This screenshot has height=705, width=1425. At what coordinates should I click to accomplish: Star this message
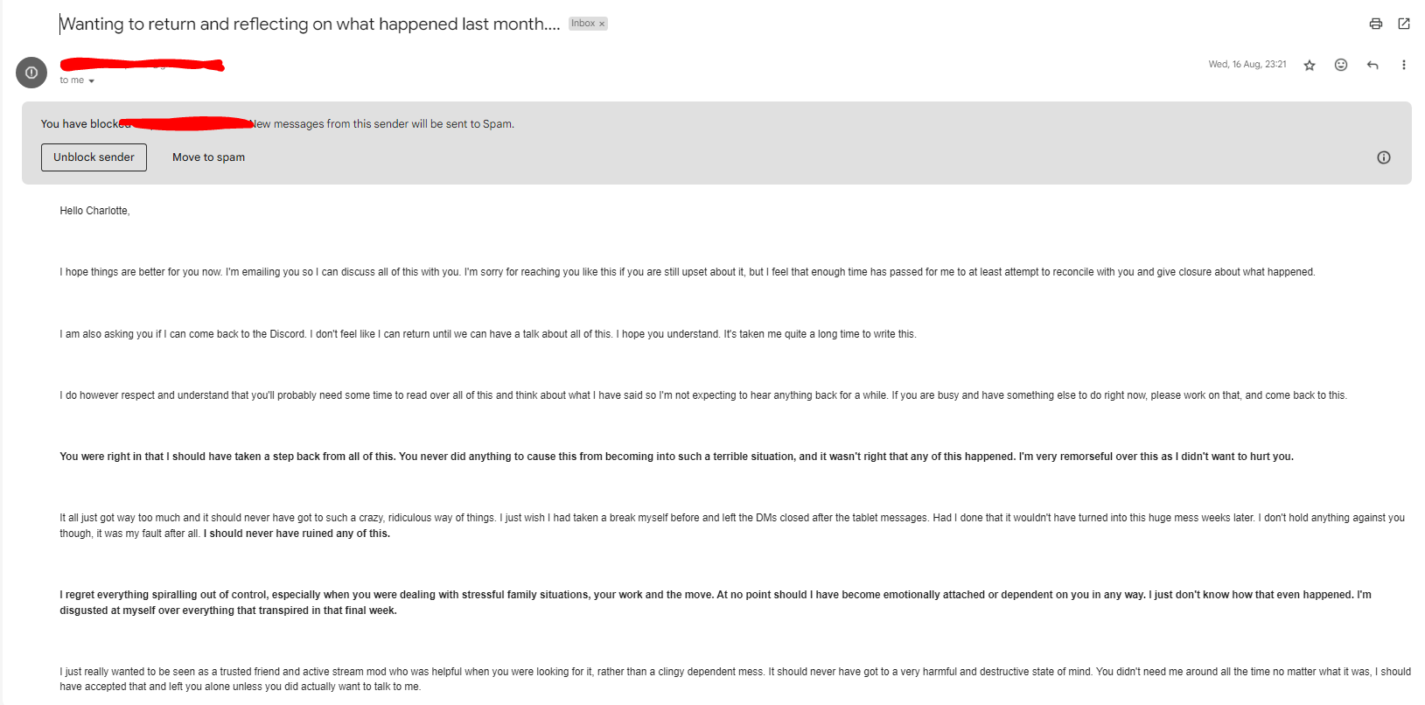pyautogui.click(x=1310, y=65)
